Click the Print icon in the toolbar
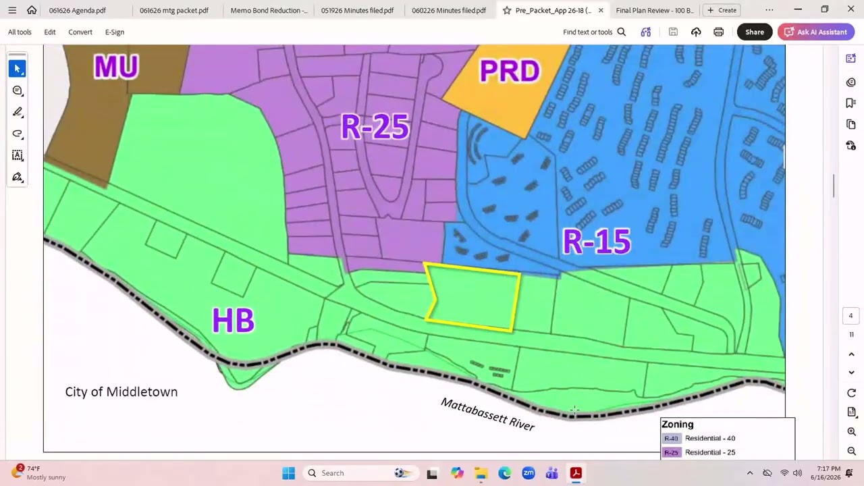This screenshot has height=486, width=864. click(718, 32)
